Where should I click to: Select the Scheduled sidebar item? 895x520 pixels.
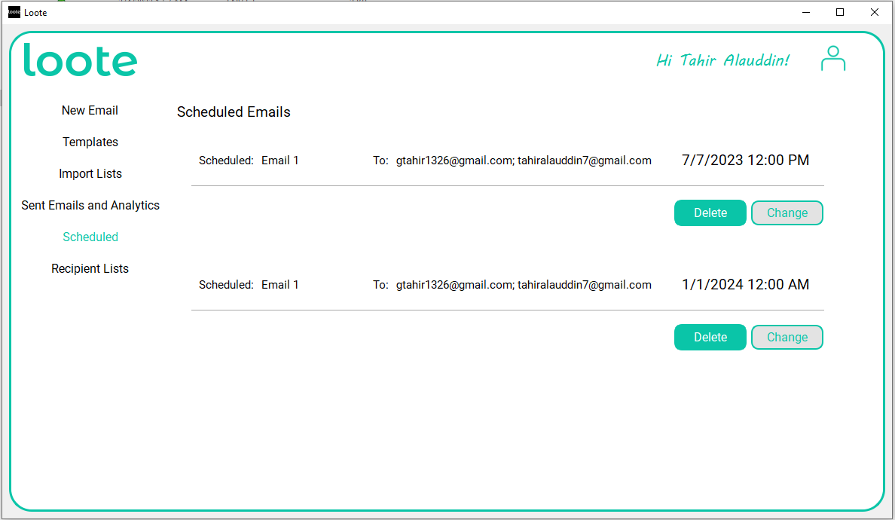[90, 237]
